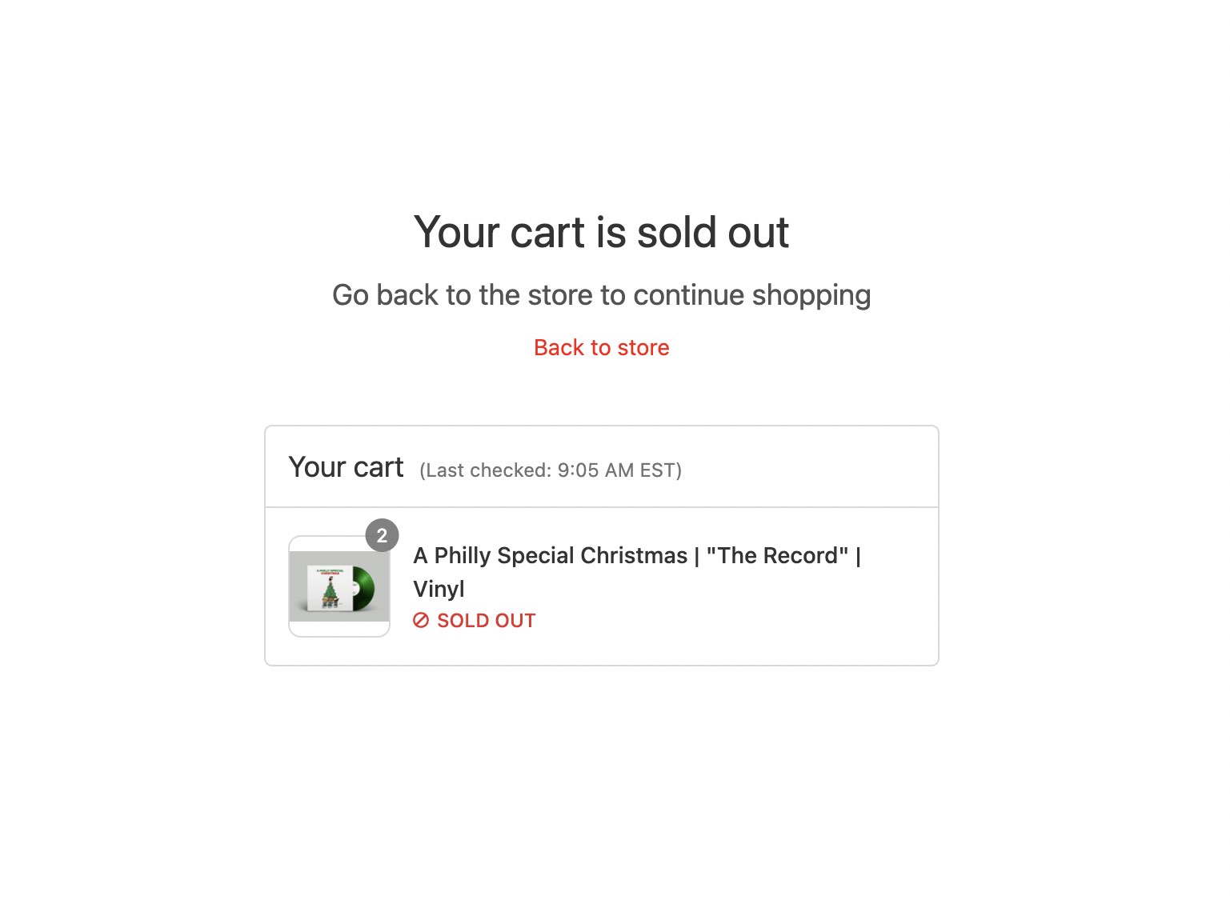Select the red SOLD OUT label text
The width and height of the screenshot is (1230, 900).
[x=485, y=620]
